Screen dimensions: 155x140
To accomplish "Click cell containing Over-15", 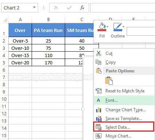I will [20, 55].
